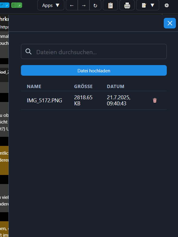
Task: Expand the notepad dropdown arrow
Action: (152, 5)
